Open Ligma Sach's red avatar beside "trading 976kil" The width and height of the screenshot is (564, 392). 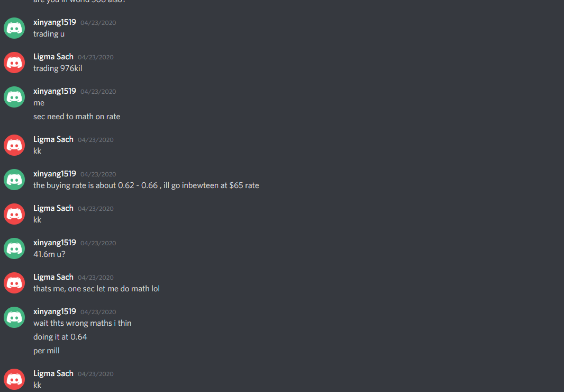pyautogui.click(x=14, y=63)
